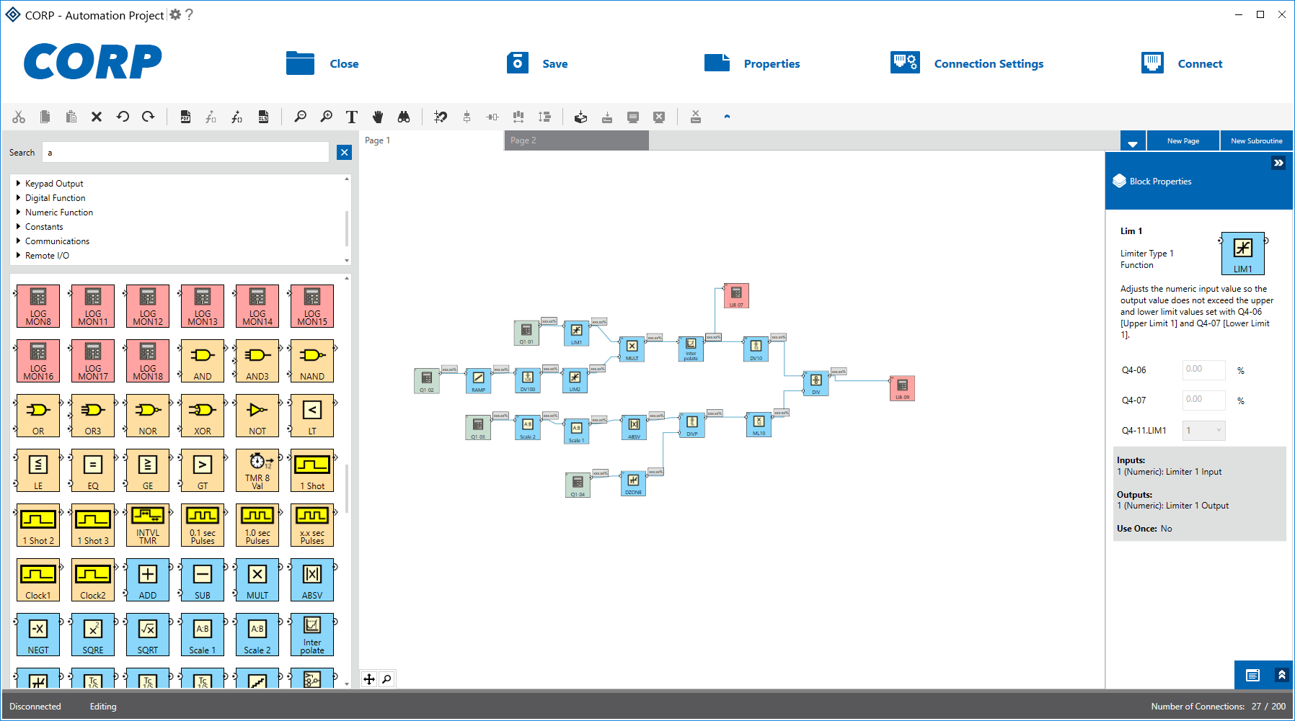The image size is (1295, 721).
Task: Select the Text tool
Action: click(x=352, y=117)
